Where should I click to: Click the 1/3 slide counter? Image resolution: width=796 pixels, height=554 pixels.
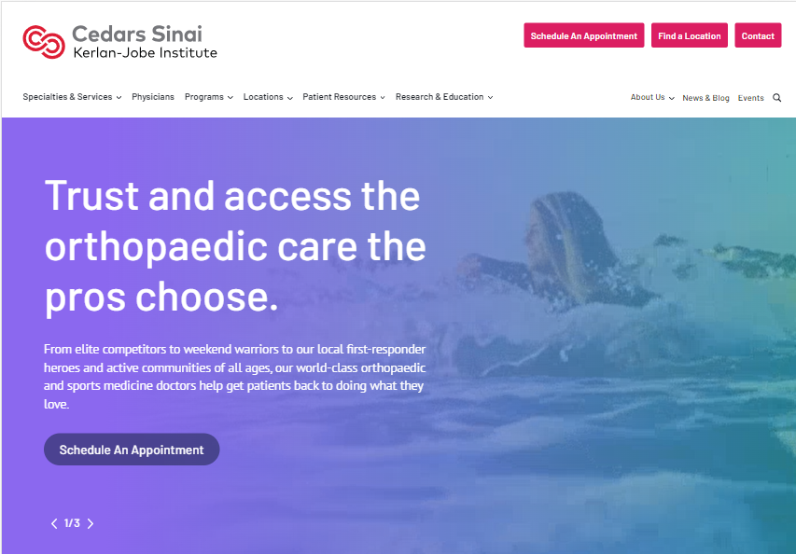pyautogui.click(x=72, y=523)
